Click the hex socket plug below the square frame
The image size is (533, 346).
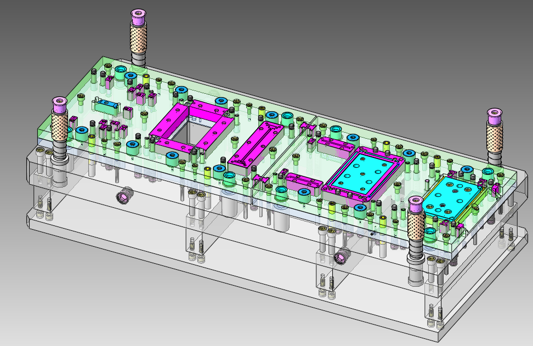125,195
